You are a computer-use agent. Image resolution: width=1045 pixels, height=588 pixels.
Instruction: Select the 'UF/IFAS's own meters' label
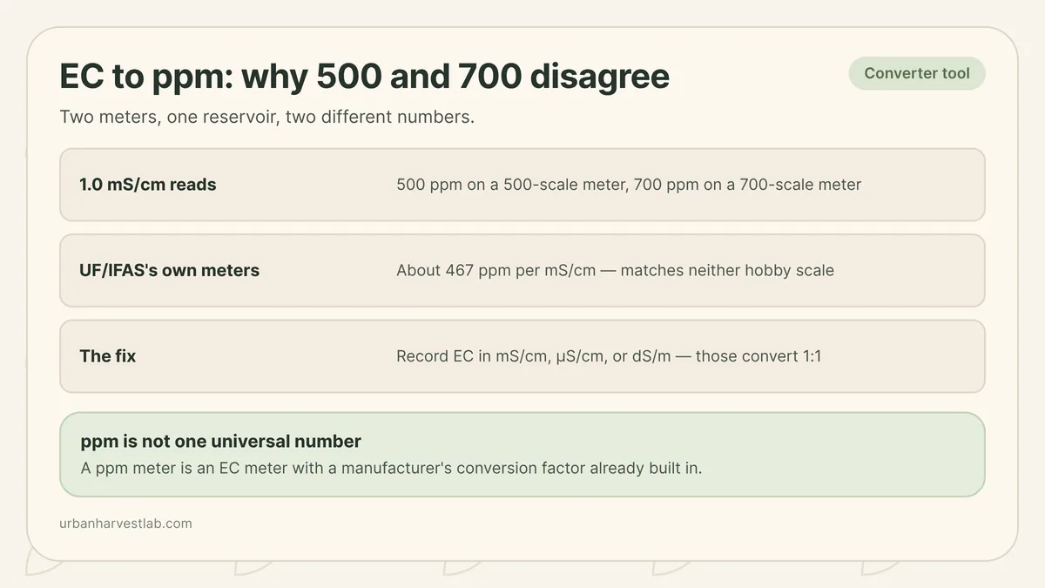(x=169, y=270)
